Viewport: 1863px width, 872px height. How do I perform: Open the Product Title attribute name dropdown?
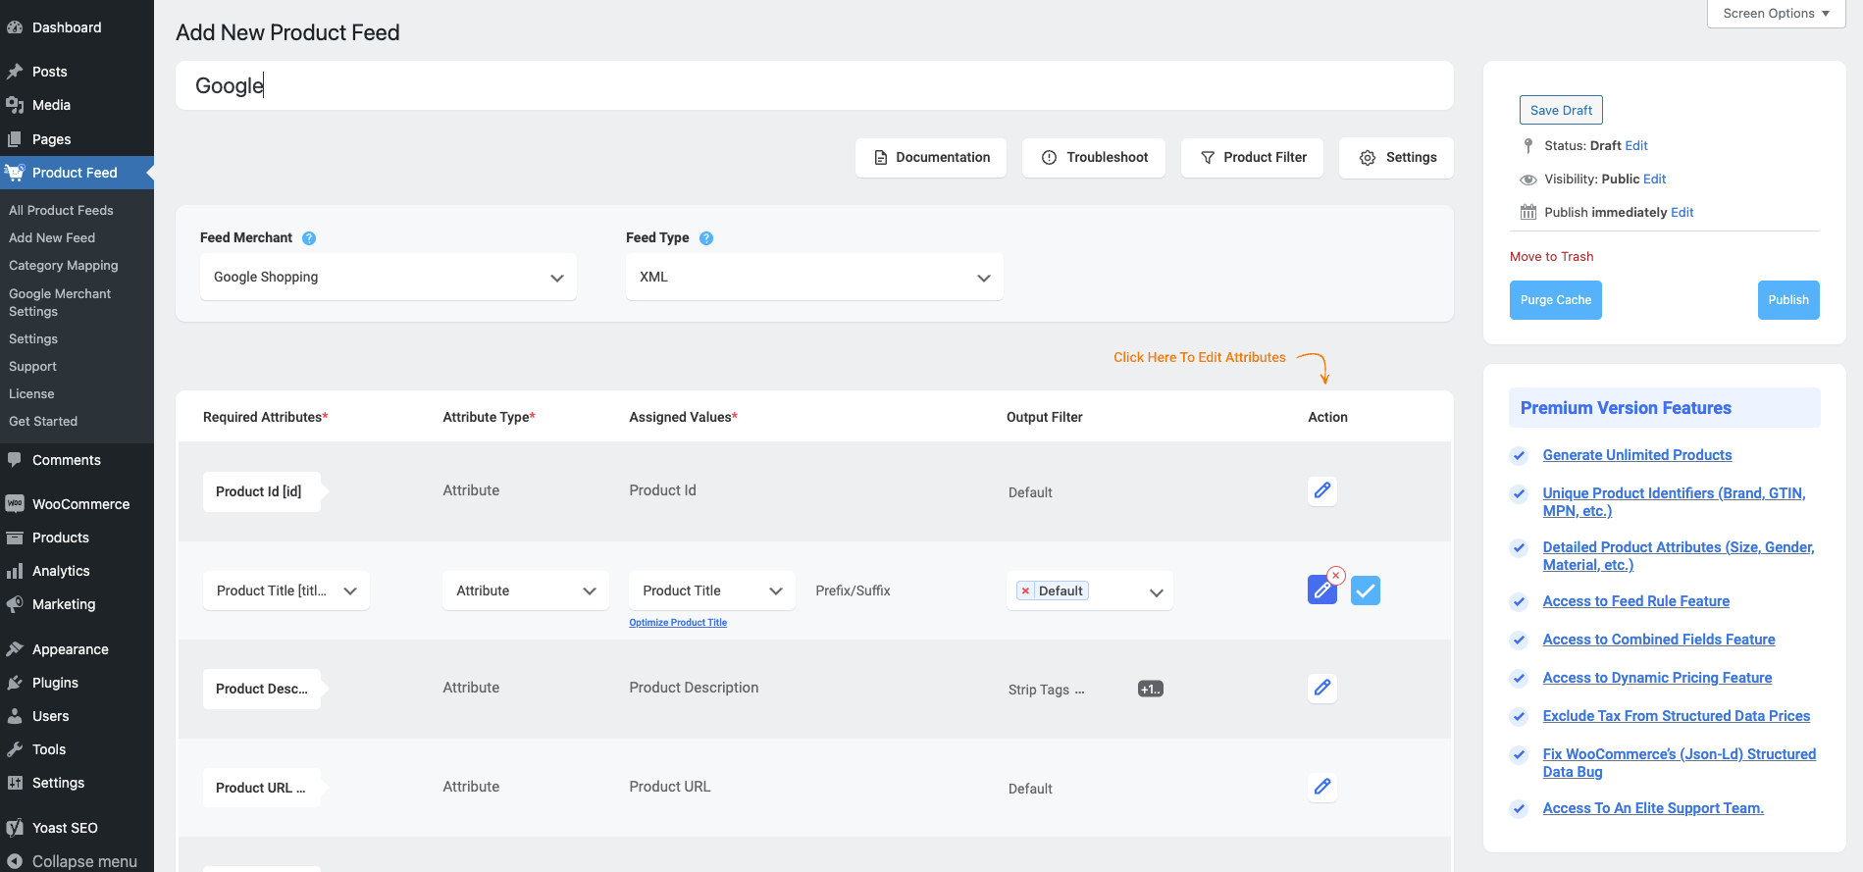286,590
